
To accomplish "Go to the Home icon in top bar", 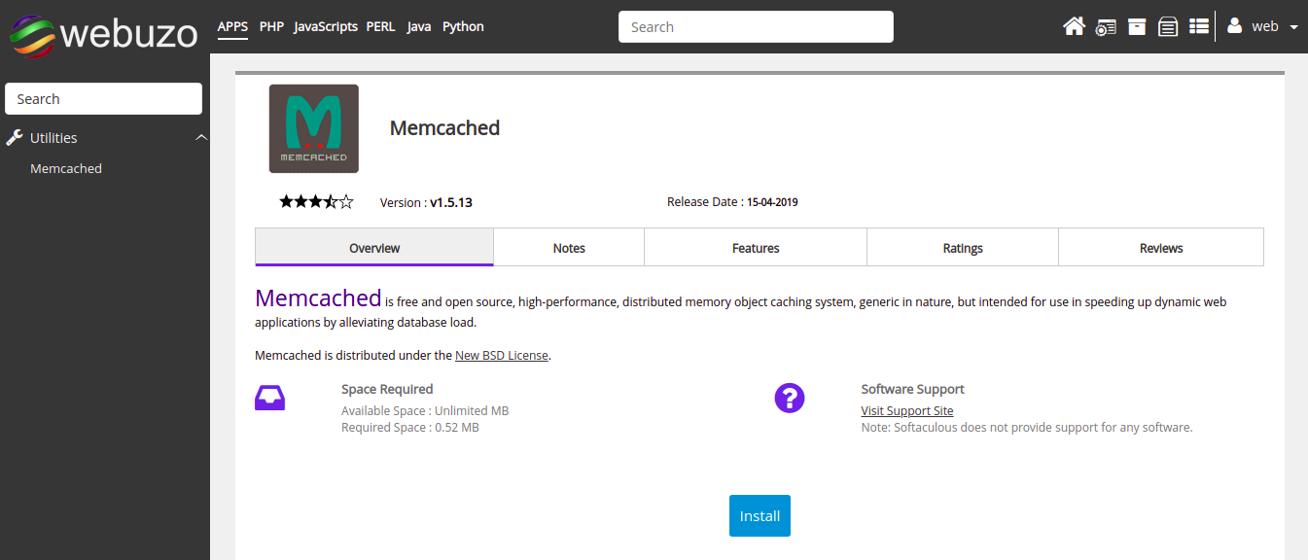I will point(1074,26).
